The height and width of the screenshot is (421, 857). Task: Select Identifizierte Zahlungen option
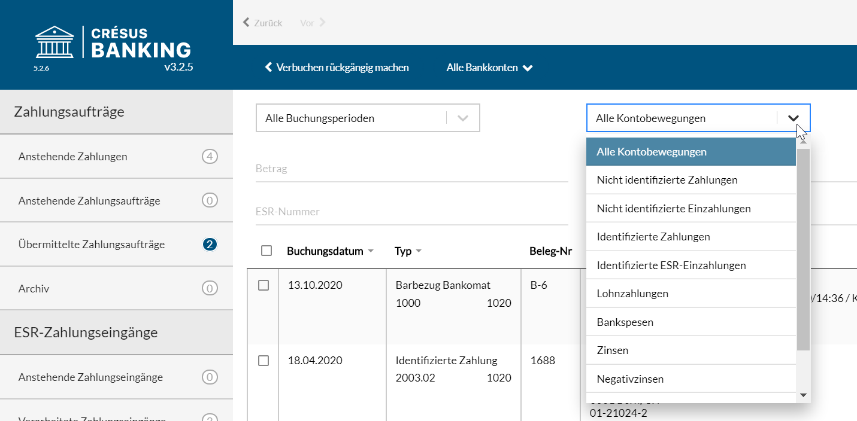point(691,237)
